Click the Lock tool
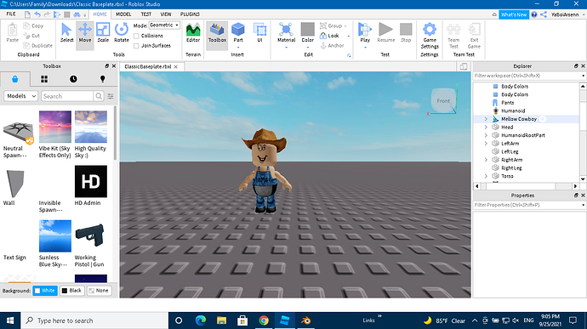 tap(330, 36)
